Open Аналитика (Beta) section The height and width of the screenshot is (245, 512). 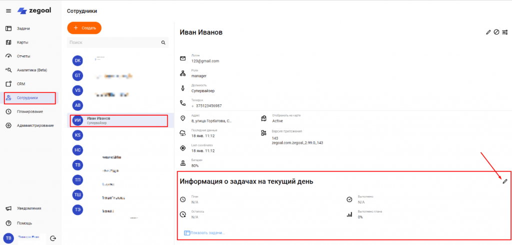click(x=31, y=70)
